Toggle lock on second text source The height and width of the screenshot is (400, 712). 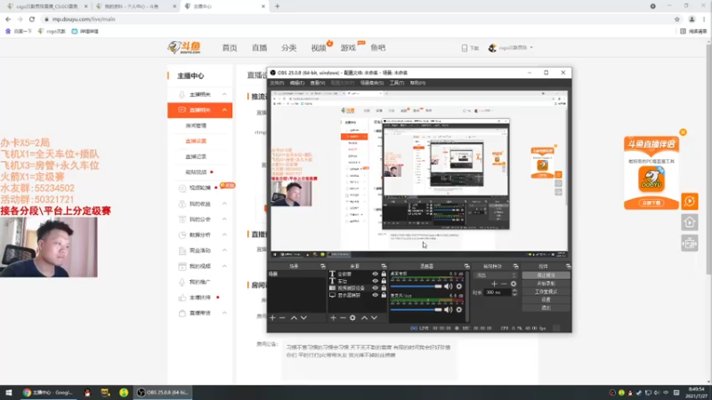pyautogui.click(x=384, y=281)
